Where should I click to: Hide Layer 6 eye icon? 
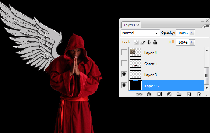point(124,85)
